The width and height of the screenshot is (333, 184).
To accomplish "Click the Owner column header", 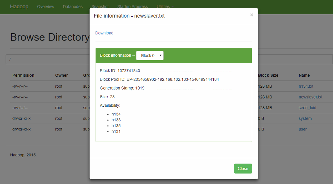I will (62, 75).
